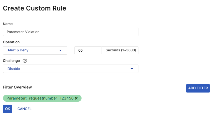Click the Create Custom Rule title
Viewport: 214px width, 117px height.
coord(34,8)
